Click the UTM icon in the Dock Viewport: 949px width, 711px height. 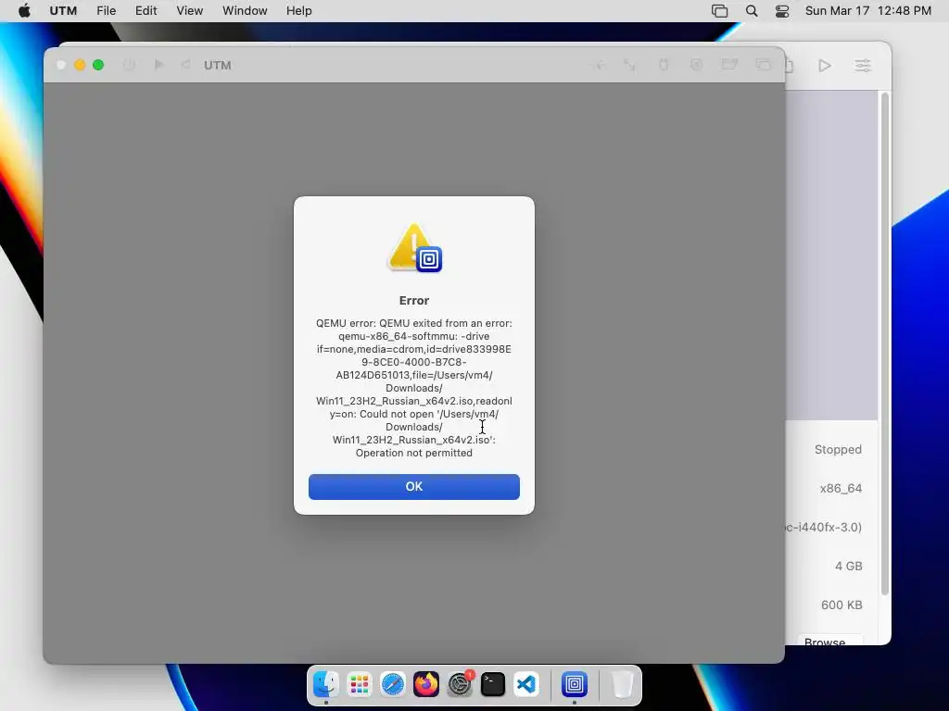[x=575, y=684]
